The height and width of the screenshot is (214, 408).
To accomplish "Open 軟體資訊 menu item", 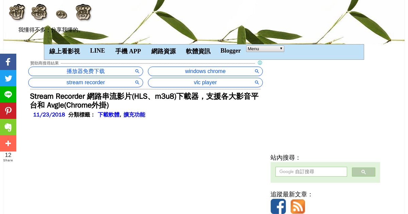I will pyautogui.click(x=198, y=51).
